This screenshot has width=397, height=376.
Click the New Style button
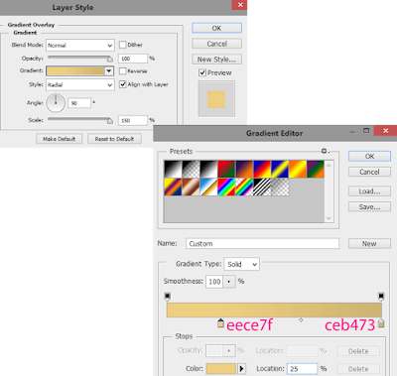coord(216,60)
